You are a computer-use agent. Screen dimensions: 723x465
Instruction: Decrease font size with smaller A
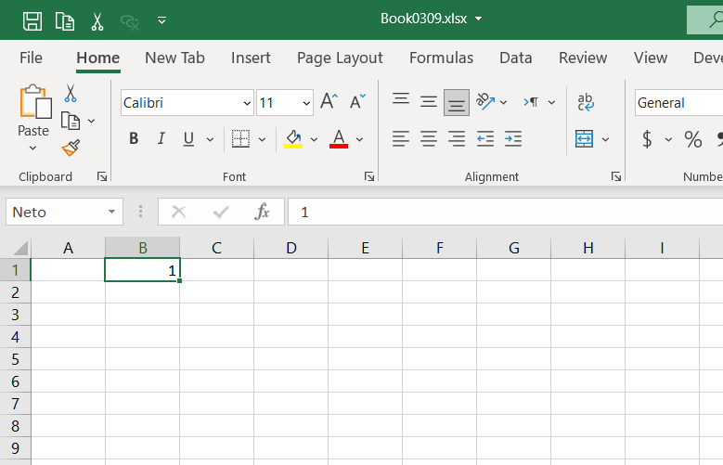click(x=357, y=101)
